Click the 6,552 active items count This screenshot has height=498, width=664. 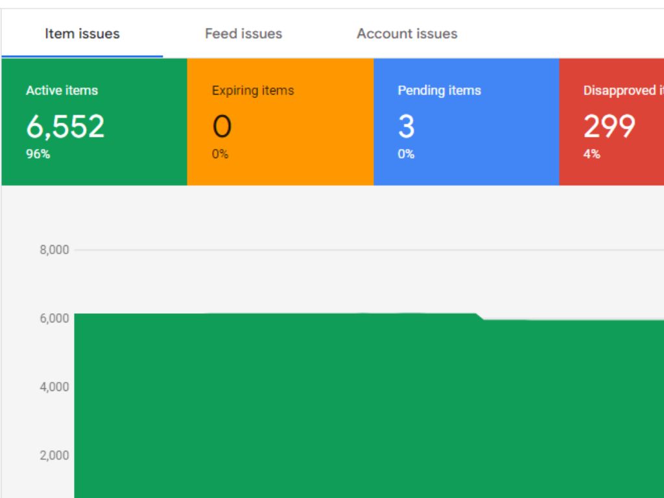click(65, 126)
